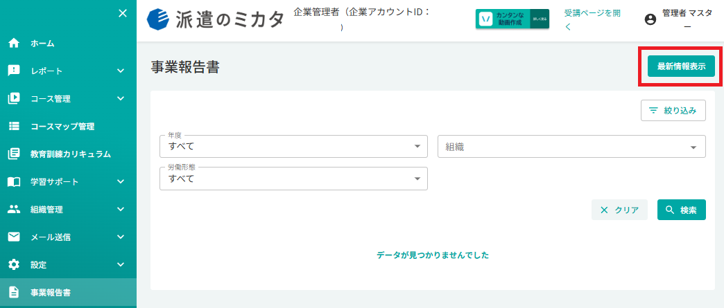Viewport: 724px width, 308px height.
Task: Click the account avatar icon
Action: coord(650,19)
